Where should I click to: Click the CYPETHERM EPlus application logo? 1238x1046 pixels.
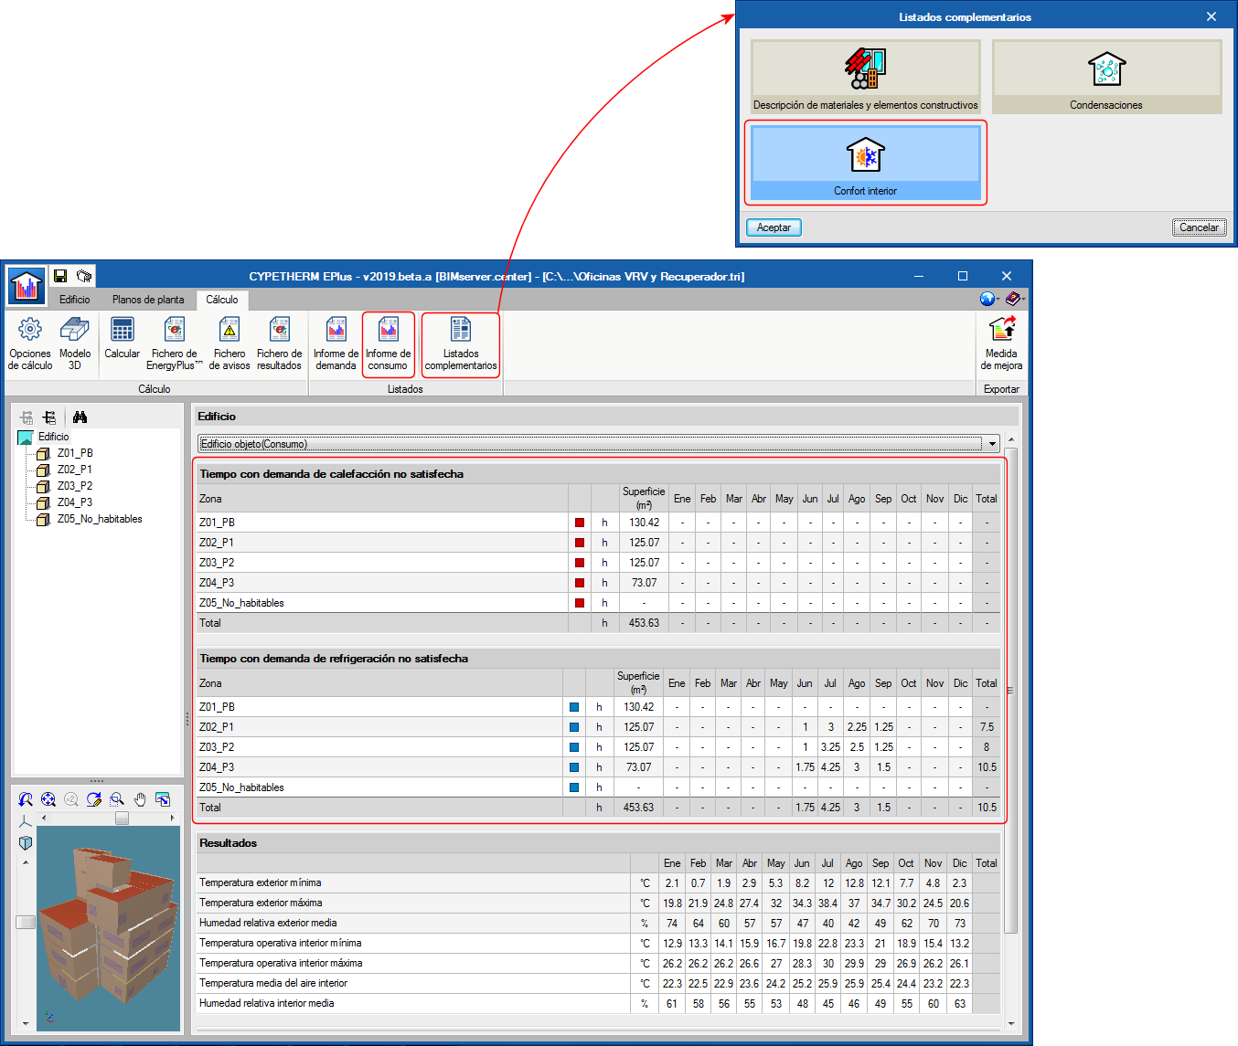27,285
